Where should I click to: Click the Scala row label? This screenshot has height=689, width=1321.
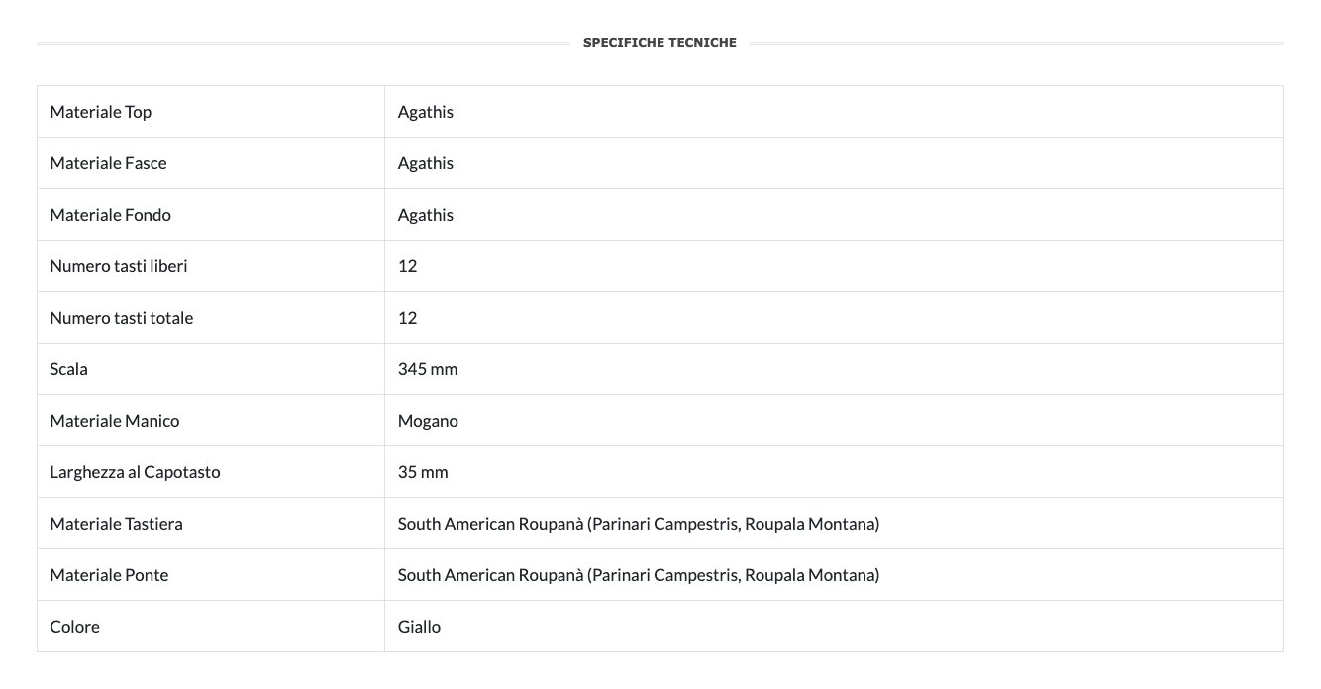tap(68, 369)
